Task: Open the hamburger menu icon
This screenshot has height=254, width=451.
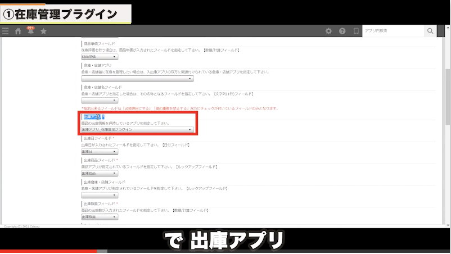Action: click(6, 31)
